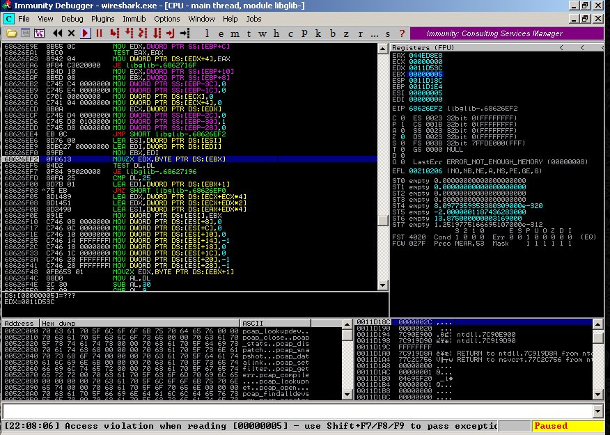The image size is (610, 435).
Task: Show executable modules with 'e' button
Action: tap(221, 33)
